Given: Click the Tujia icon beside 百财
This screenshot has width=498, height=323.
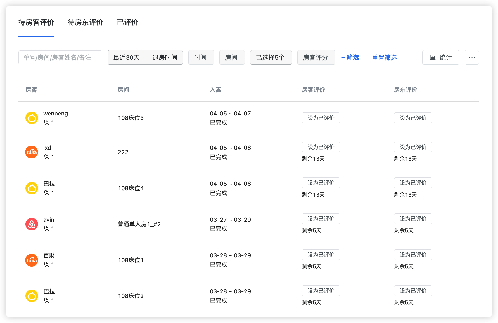Looking at the screenshot, I should [32, 260].
